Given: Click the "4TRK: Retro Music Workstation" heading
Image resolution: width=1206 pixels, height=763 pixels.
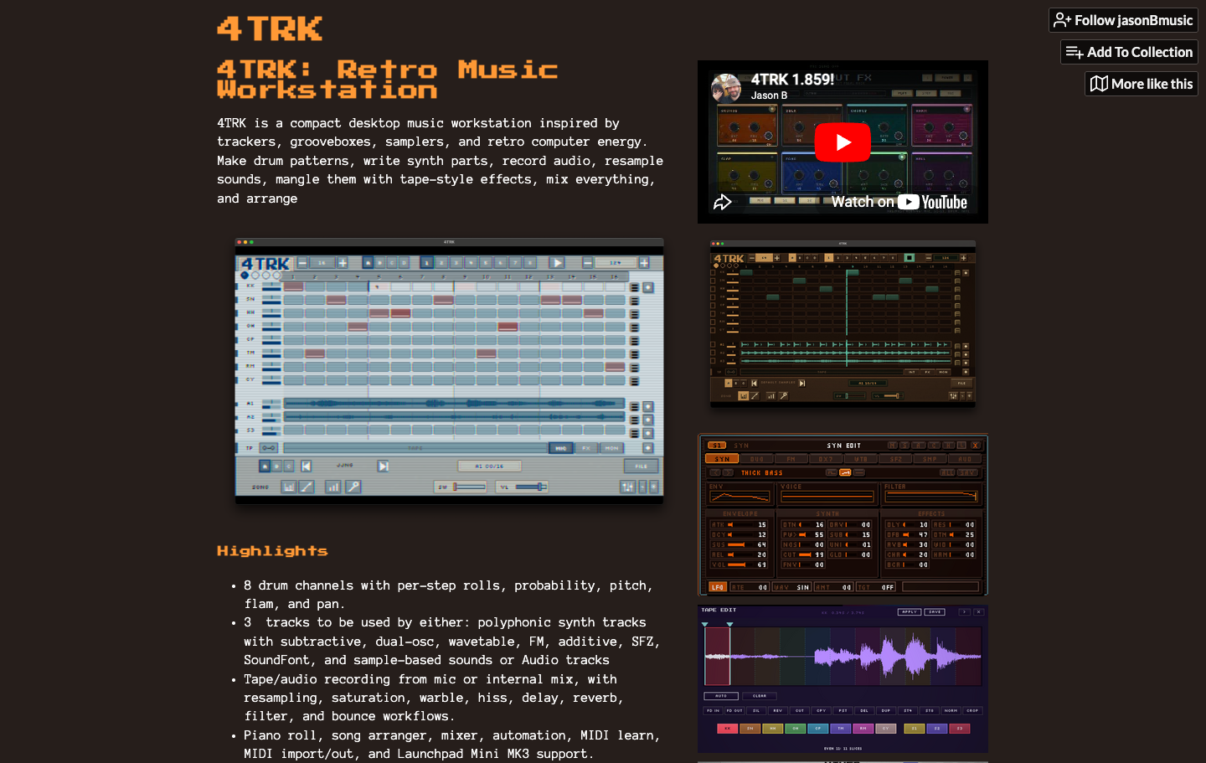Looking at the screenshot, I should click(x=388, y=80).
